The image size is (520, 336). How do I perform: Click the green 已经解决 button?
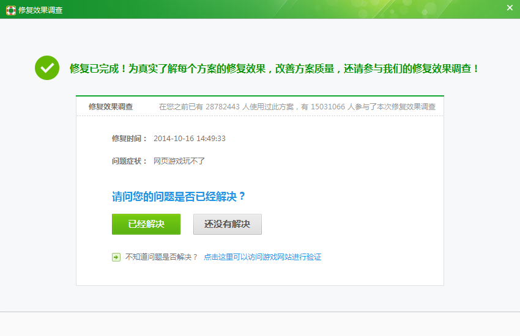point(146,224)
